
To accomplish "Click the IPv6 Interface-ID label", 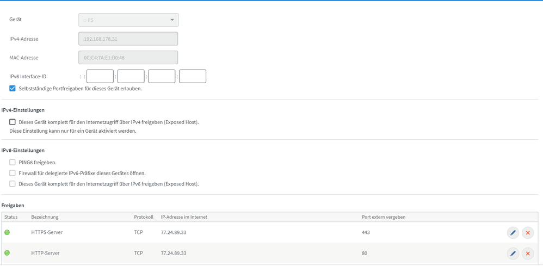I will (28, 77).
